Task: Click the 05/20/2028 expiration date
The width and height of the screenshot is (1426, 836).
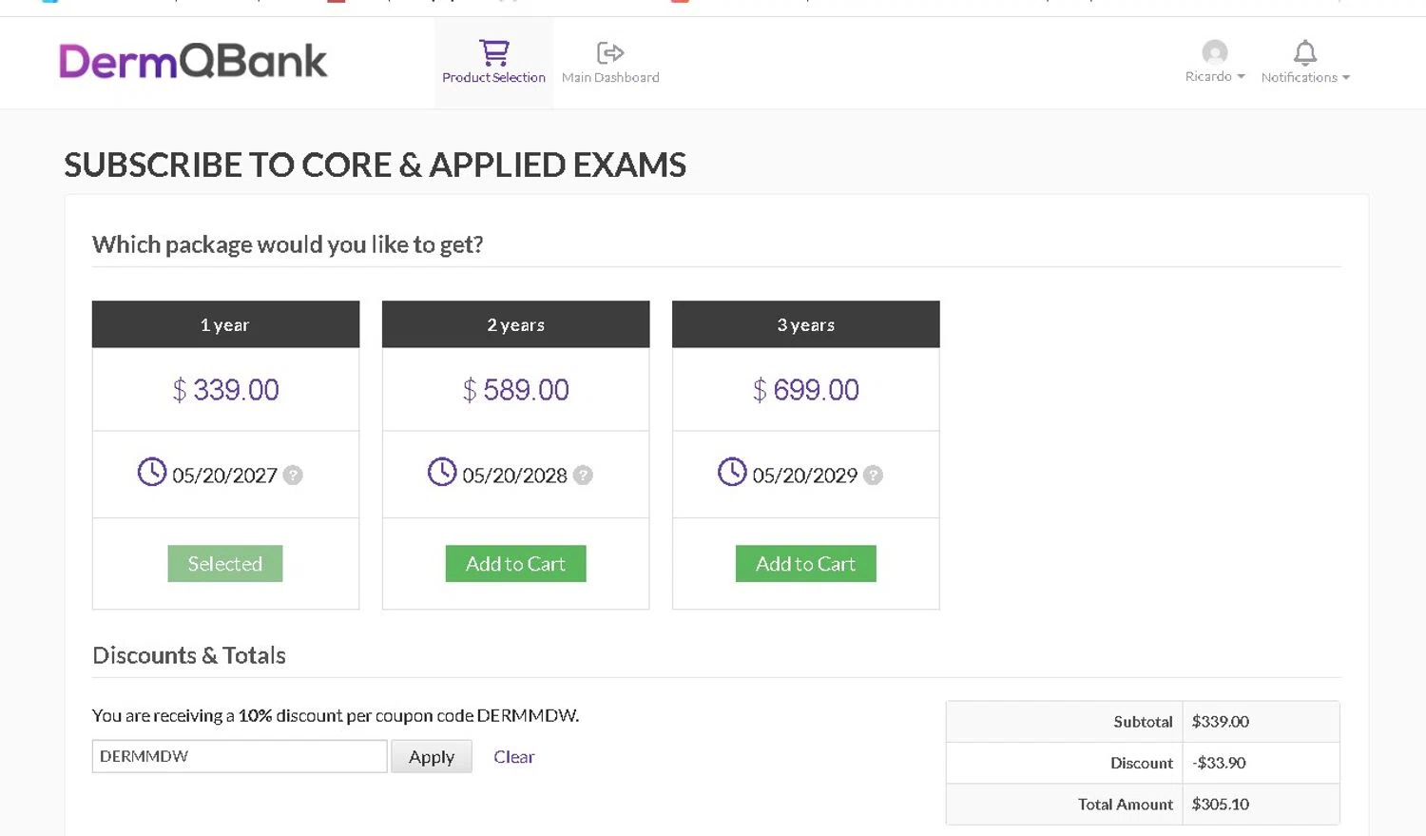Action: click(x=514, y=476)
